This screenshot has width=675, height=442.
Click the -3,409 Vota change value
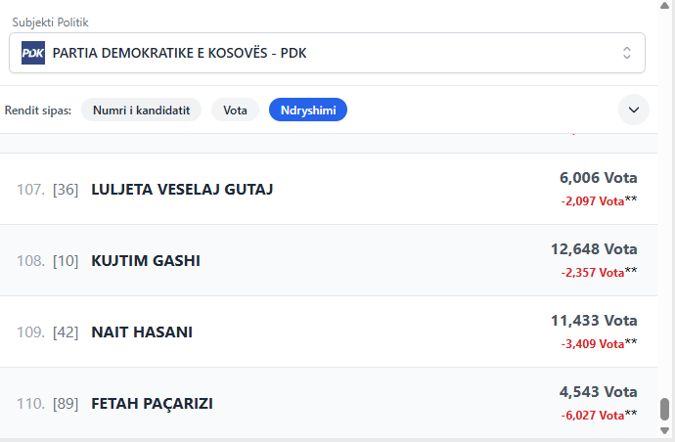pyautogui.click(x=593, y=343)
